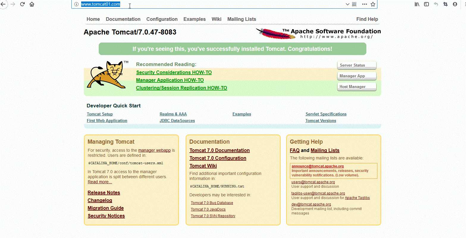Click dev@tomcat.apache.org mailing list link
Screen dimensions: 466x238
pyautogui.click(x=311, y=204)
